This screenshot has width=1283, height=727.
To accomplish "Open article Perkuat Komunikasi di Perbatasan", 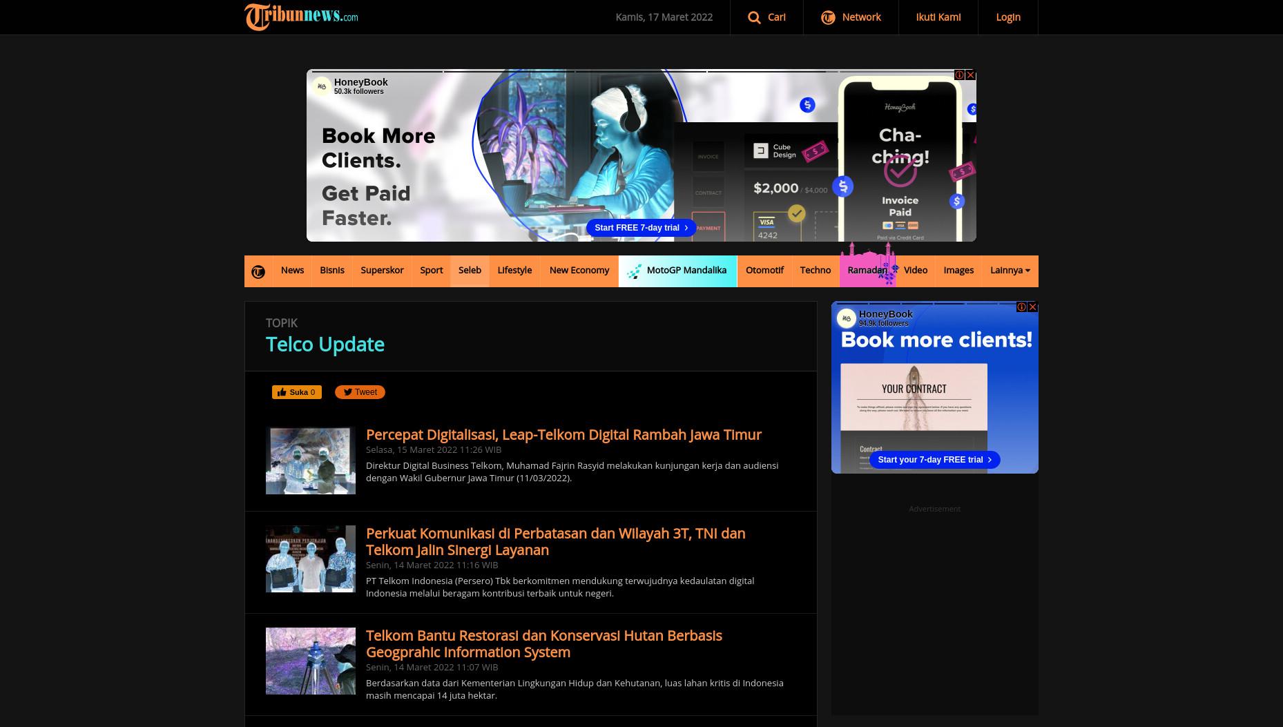I will 556,541.
